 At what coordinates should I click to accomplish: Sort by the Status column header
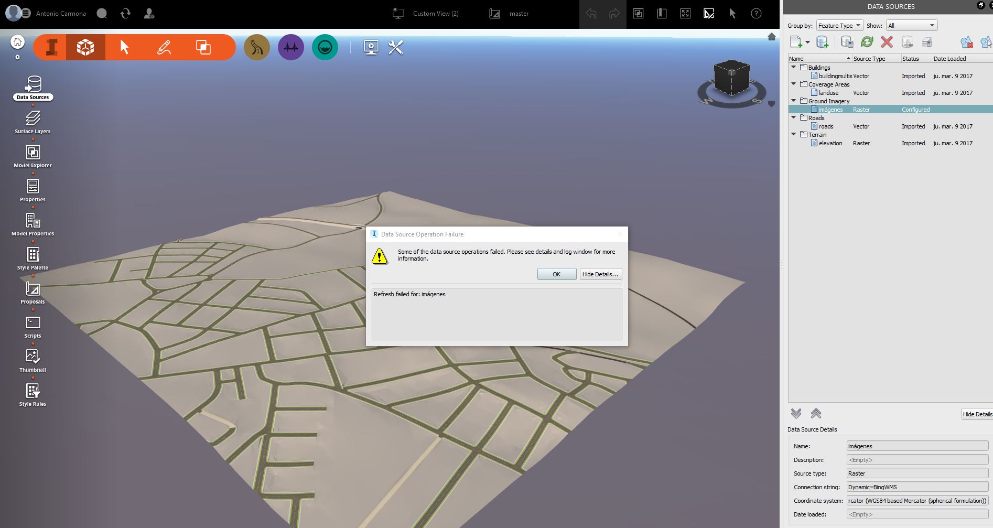click(916, 59)
